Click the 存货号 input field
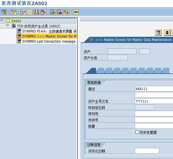Screen dimensions: 173x159 tap(154, 120)
